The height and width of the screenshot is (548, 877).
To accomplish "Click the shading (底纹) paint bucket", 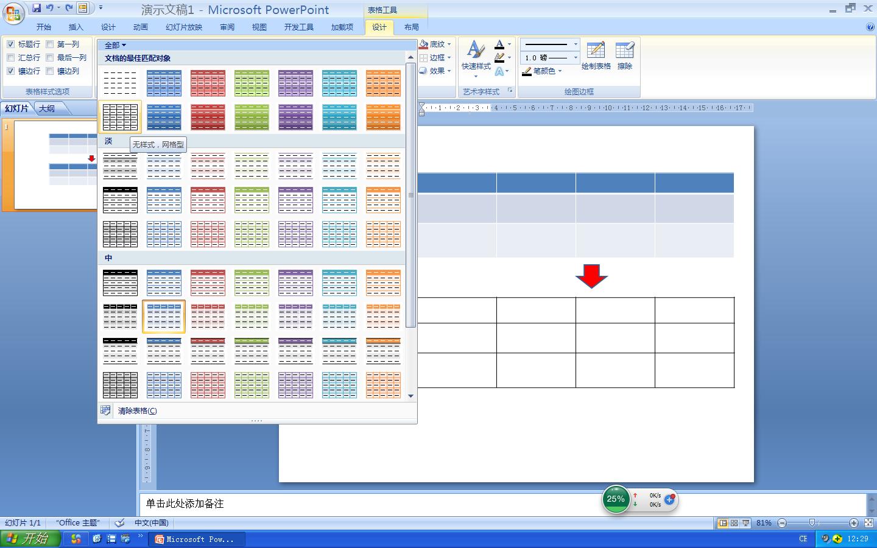I will (x=424, y=44).
